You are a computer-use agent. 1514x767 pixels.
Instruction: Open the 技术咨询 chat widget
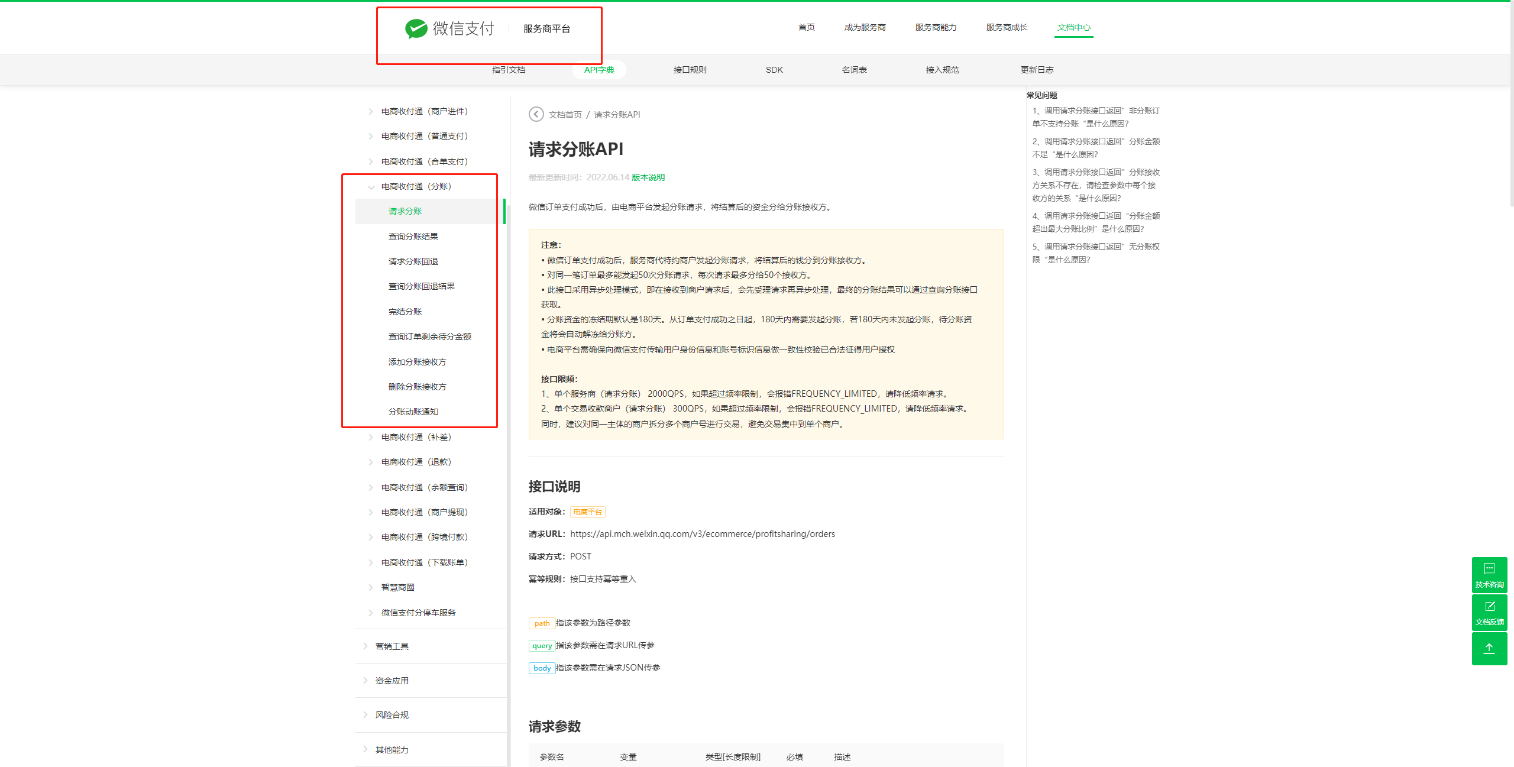pos(1489,574)
